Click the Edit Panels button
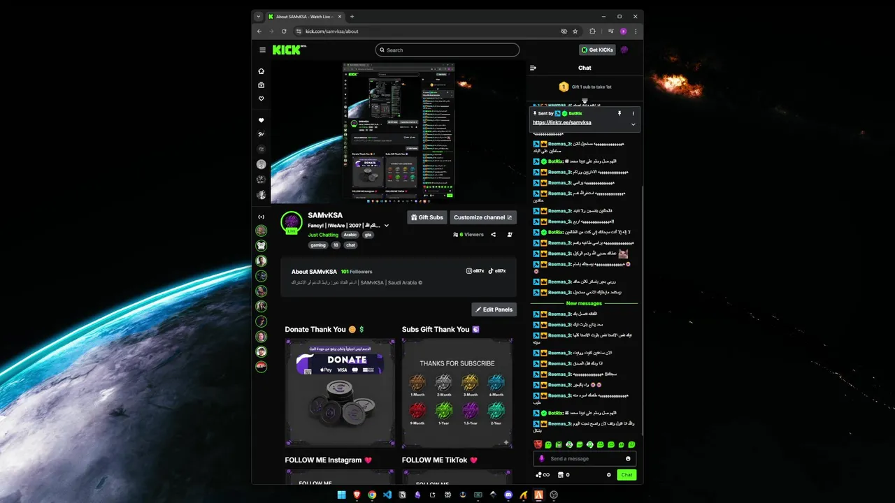This screenshot has width=895, height=503. pyautogui.click(x=494, y=309)
